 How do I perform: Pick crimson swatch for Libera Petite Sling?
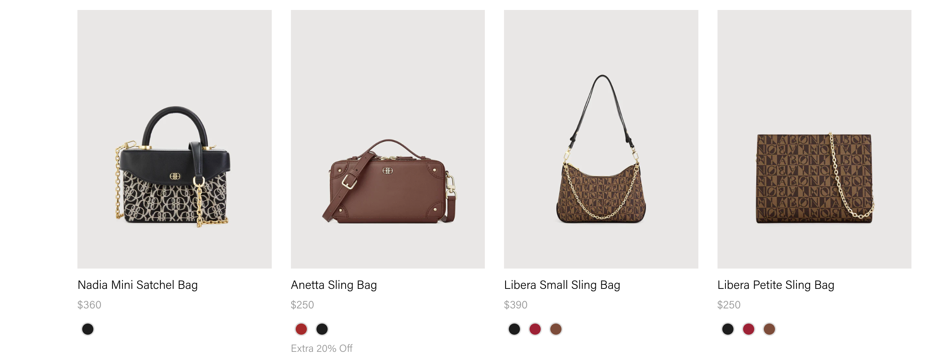coord(749,329)
